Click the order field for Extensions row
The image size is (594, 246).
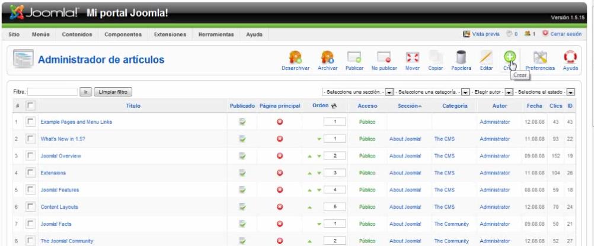click(335, 173)
